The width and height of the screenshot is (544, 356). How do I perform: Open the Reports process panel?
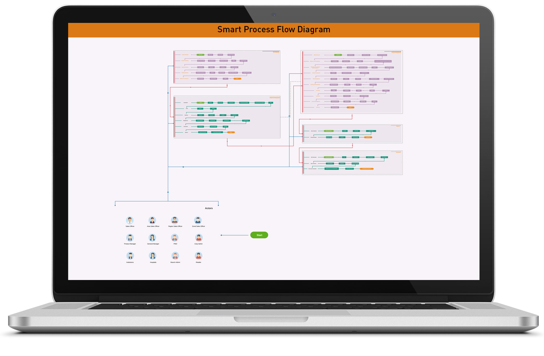point(352,134)
